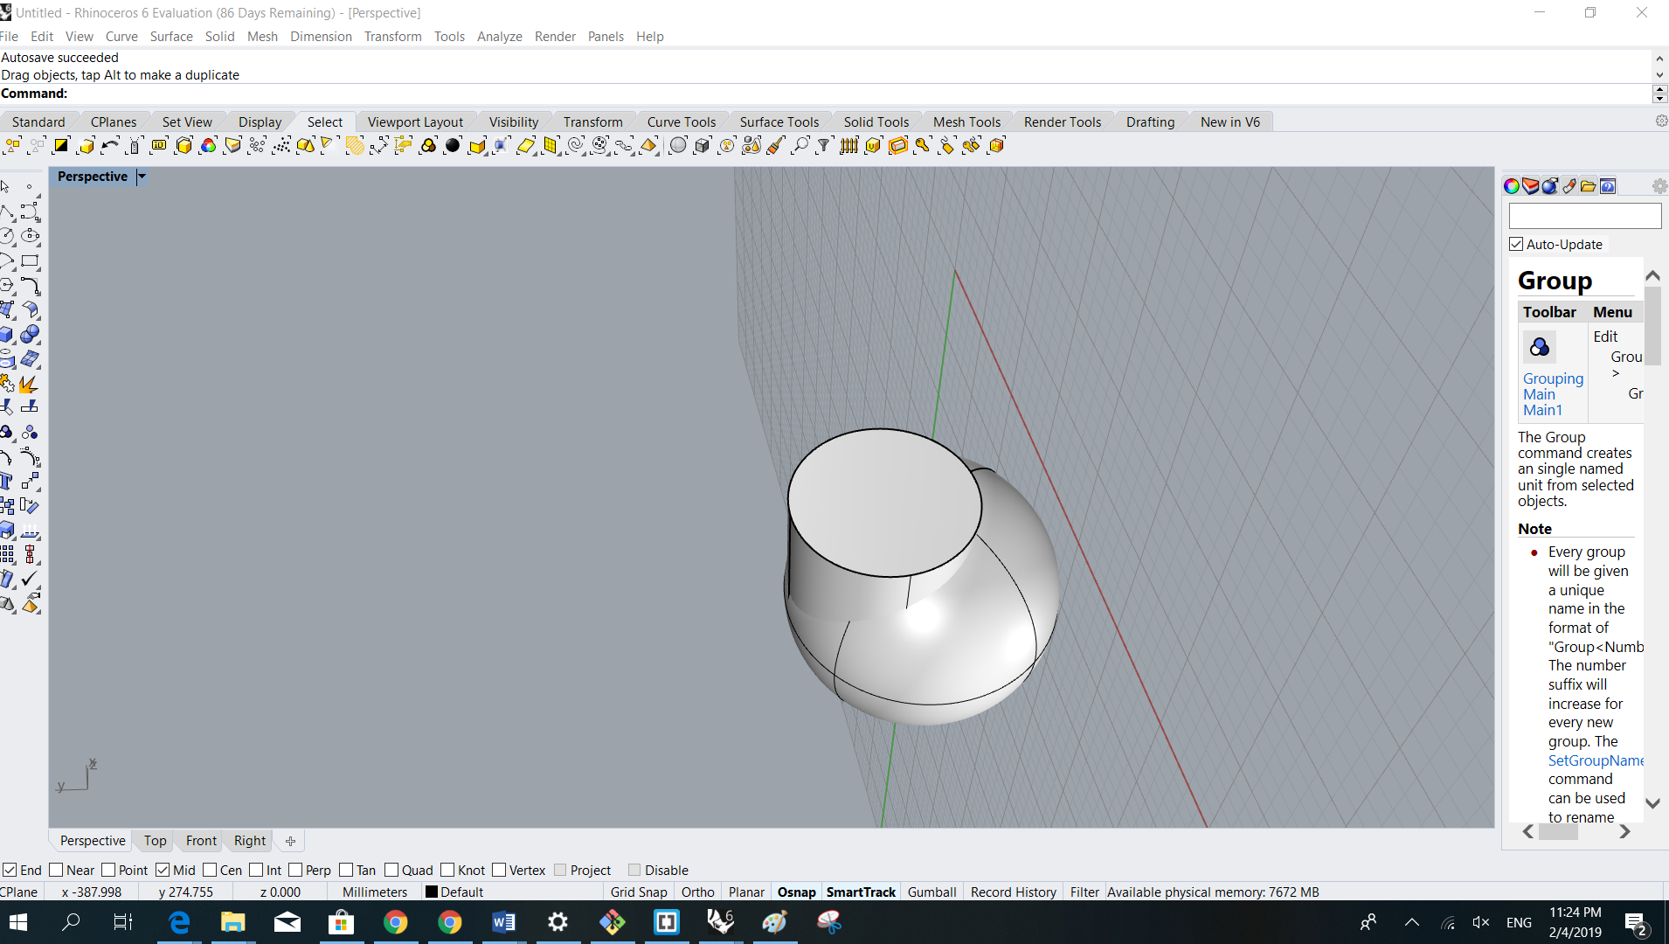Viewport: 1669px width, 944px height.
Task: Select the Fillet curves tool in sidebar
Action: 31,285
